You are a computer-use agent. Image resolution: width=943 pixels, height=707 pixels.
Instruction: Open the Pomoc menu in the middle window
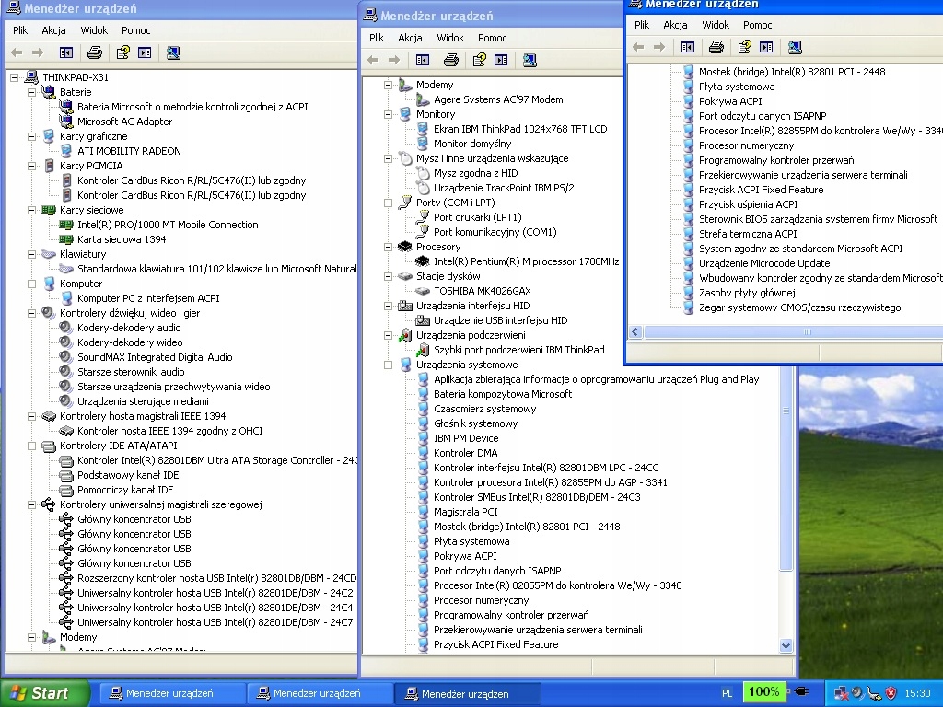(493, 38)
